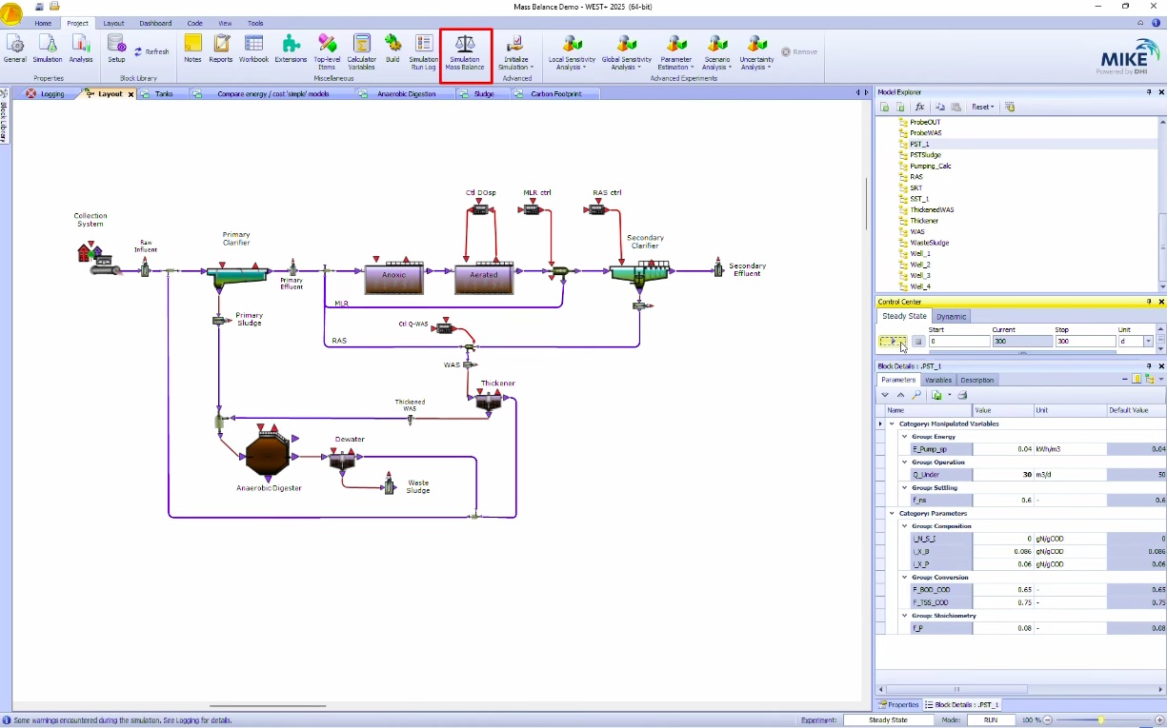Open the Simulation Run Log
Image resolution: width=1167 pixels, height=728 pixels.
click(424, 49)
